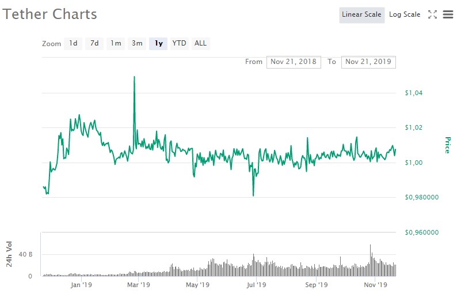Select the 1y zoom range
The image size is (457, 294).
point(158,43)
